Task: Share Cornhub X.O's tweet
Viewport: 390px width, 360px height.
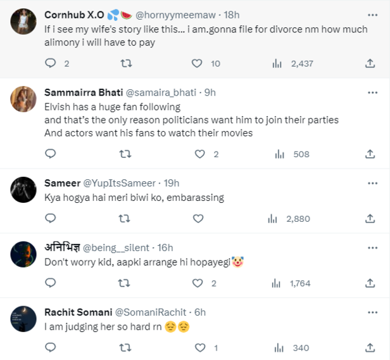Action: click(x=370, y=63)
